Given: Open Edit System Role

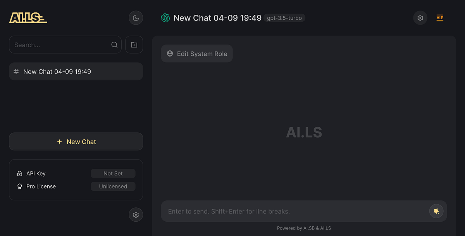Looking at the screenshot, I should pyautogui.click(x=196, y=53).
